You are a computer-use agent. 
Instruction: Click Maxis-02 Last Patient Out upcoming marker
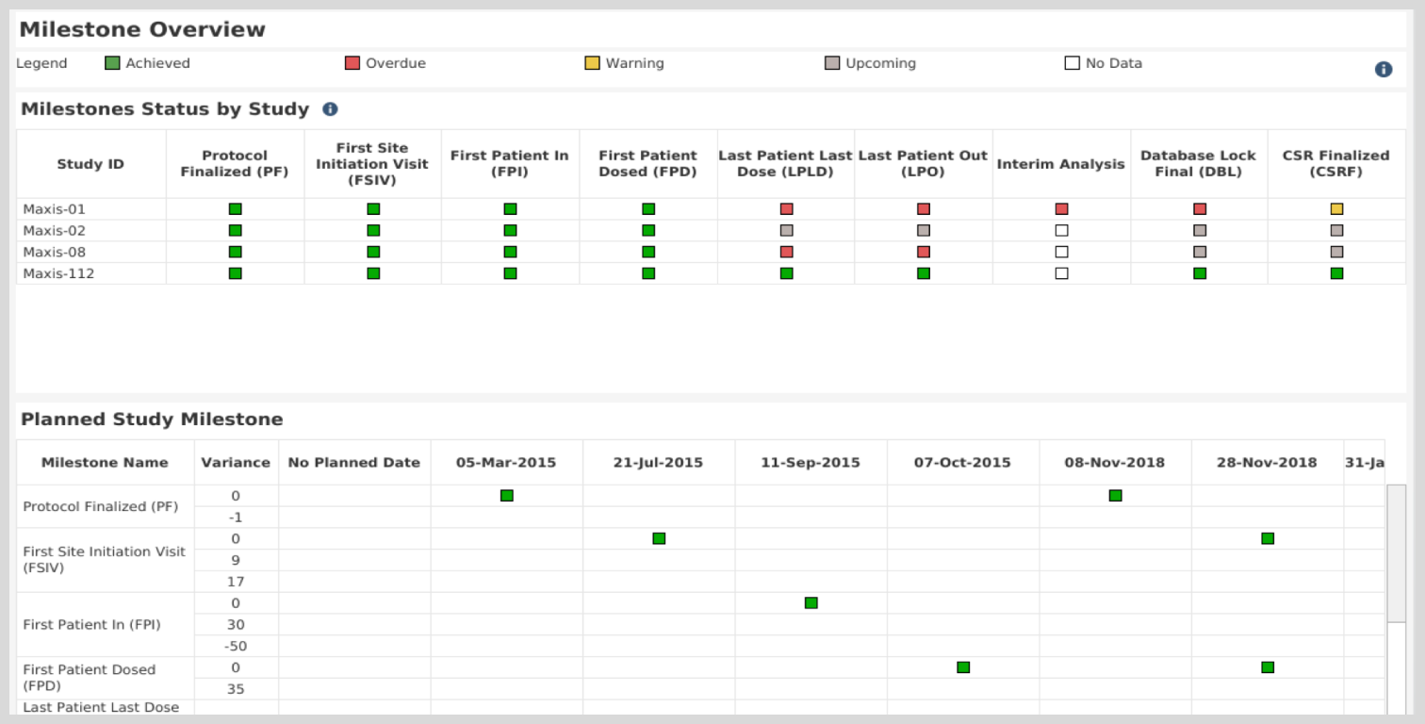(924, 230)
